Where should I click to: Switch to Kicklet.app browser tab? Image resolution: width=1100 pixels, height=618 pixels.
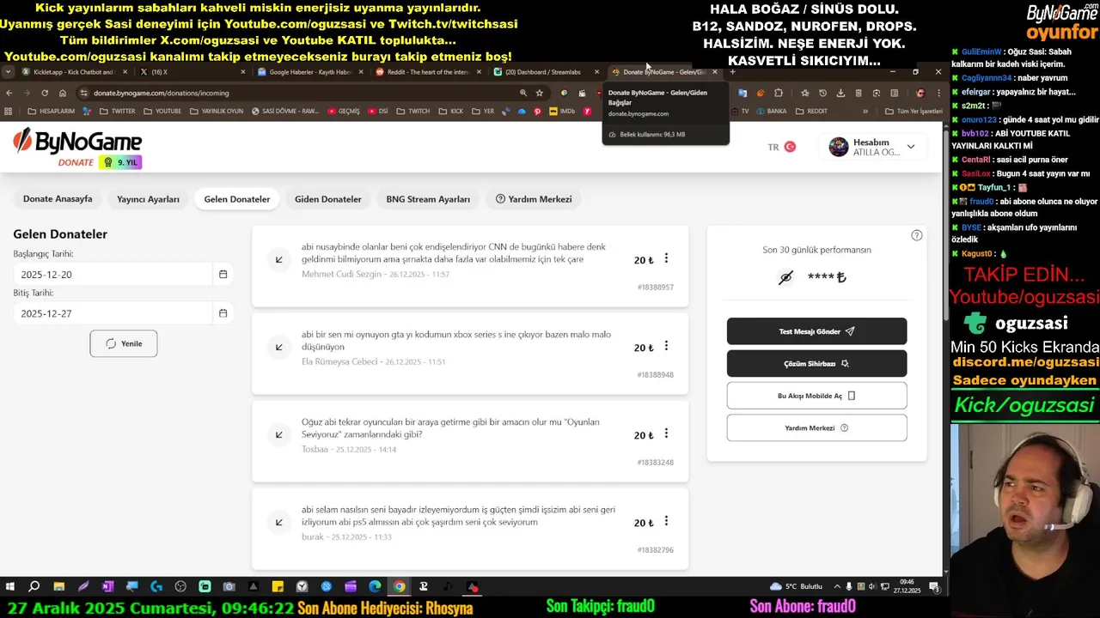click(x=73, y=72)
